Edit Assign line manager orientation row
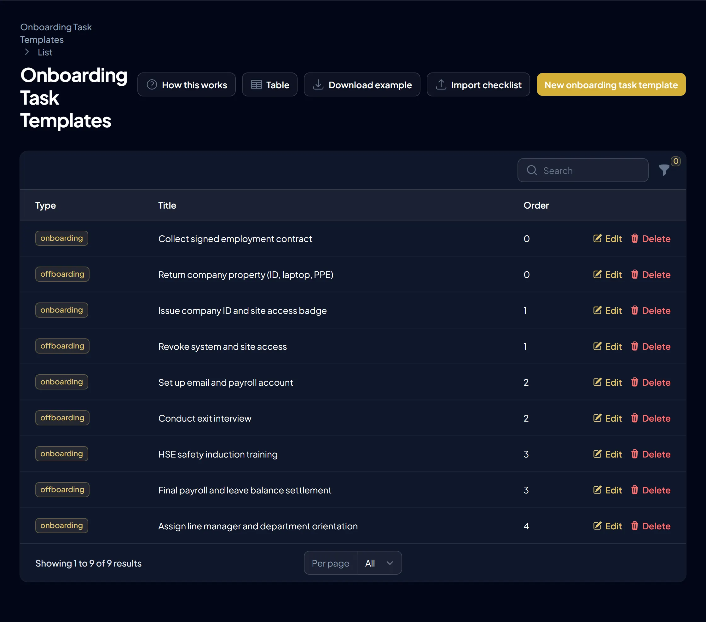This screenshot has height=622, width=706. (607, 526)
